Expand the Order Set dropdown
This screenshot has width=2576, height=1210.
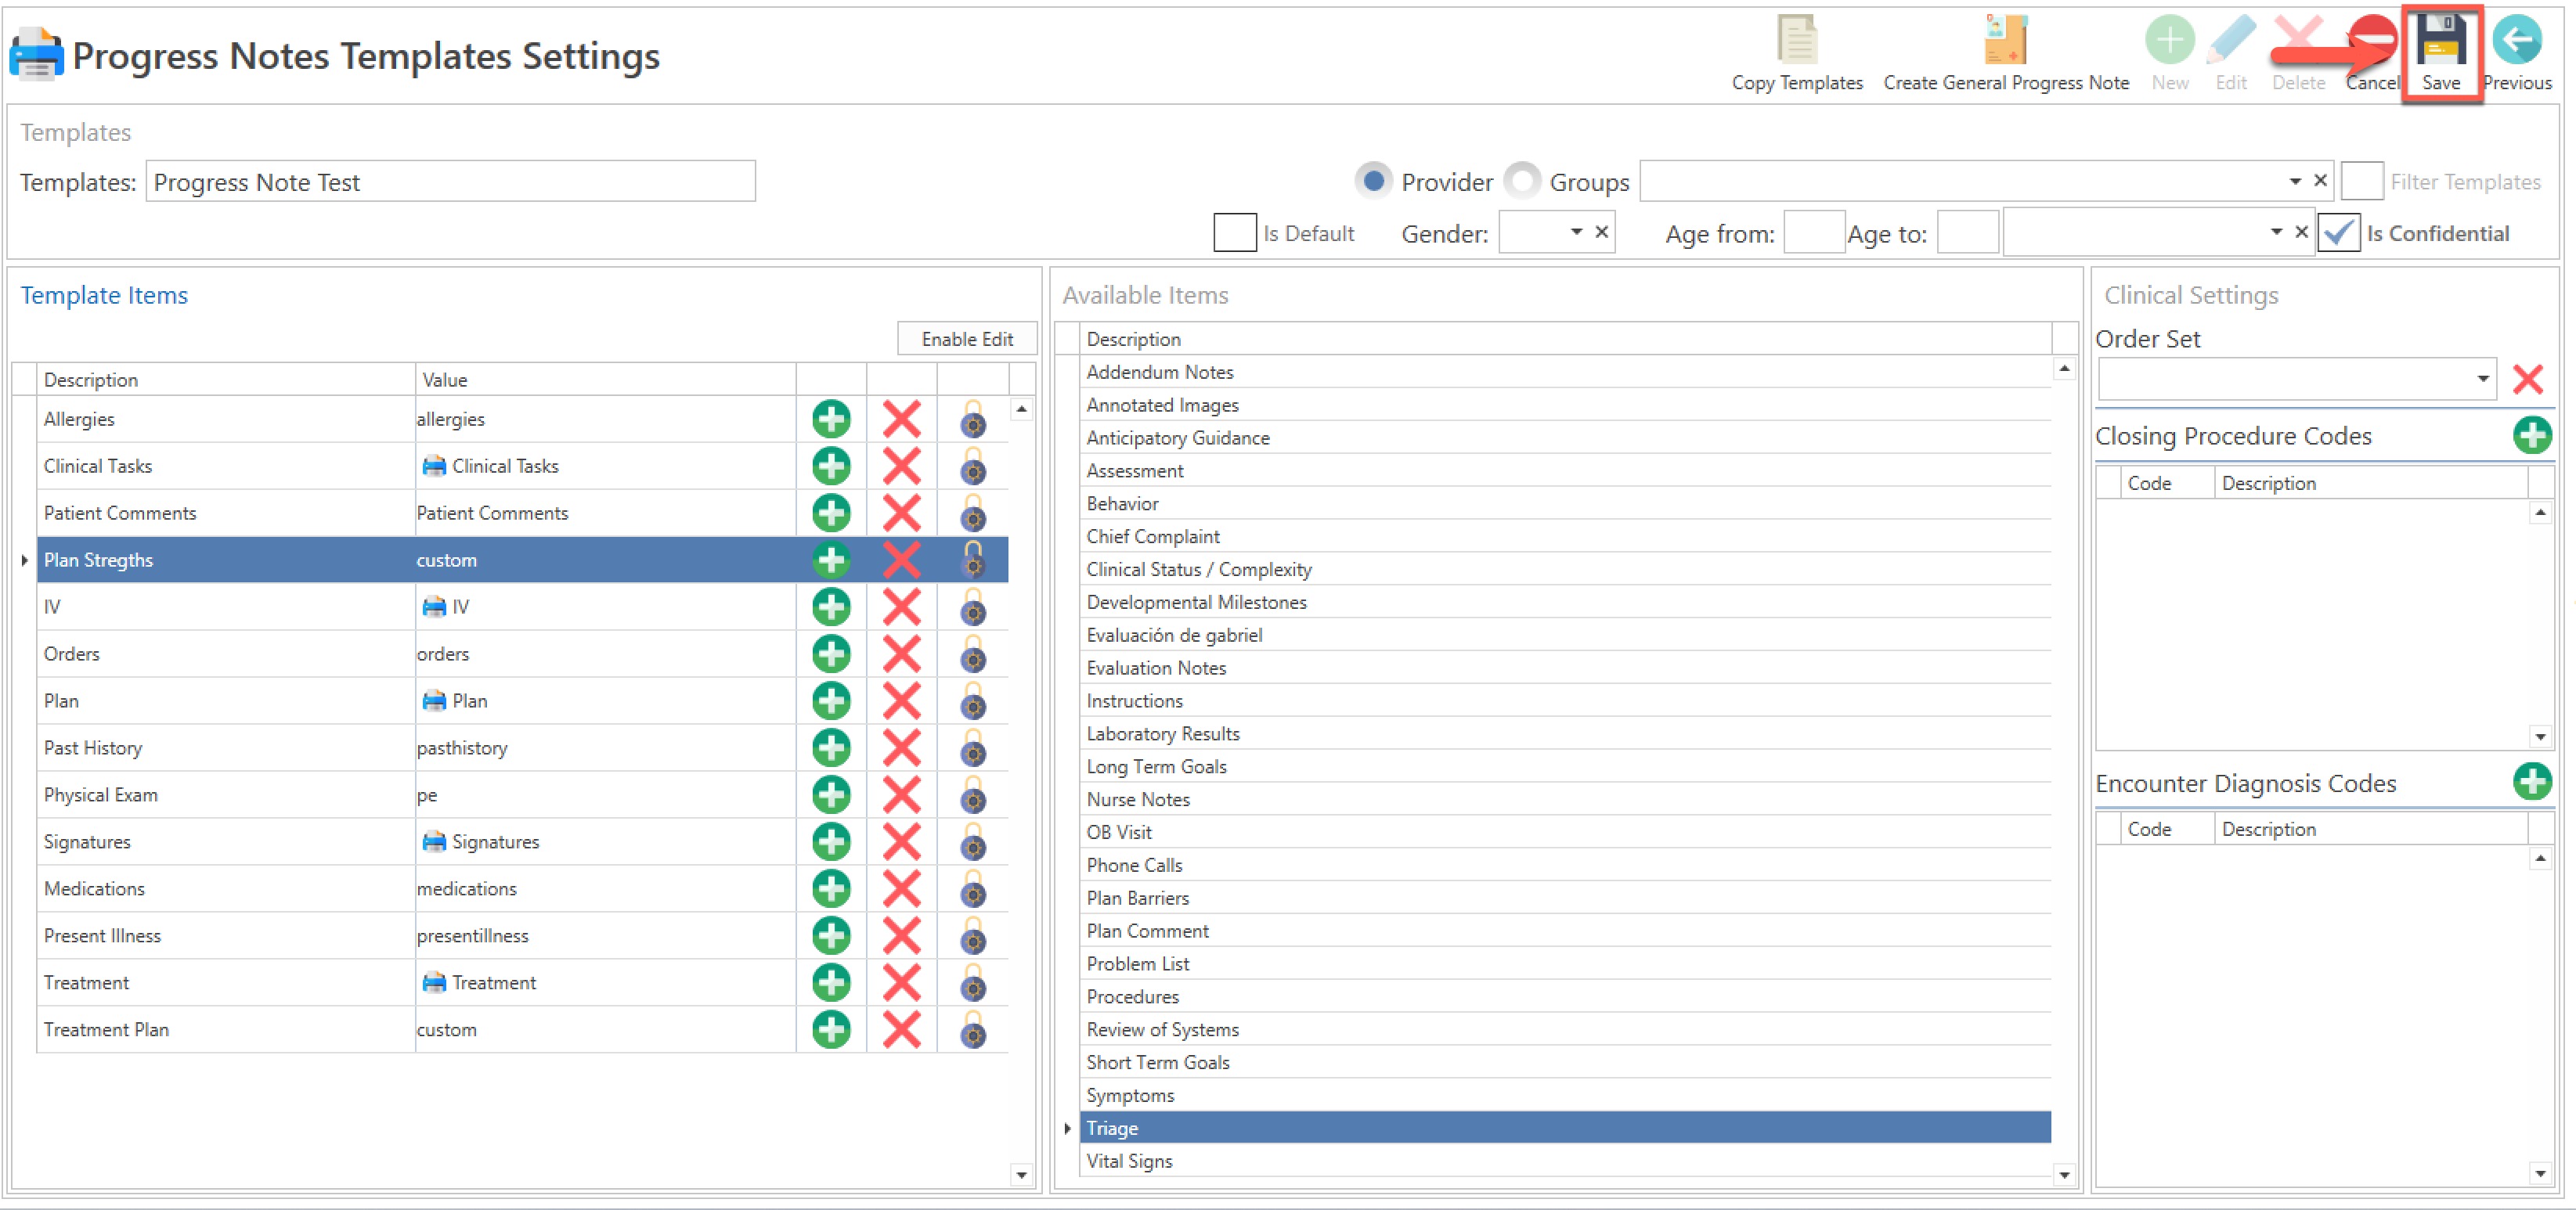click(2482, 379)
